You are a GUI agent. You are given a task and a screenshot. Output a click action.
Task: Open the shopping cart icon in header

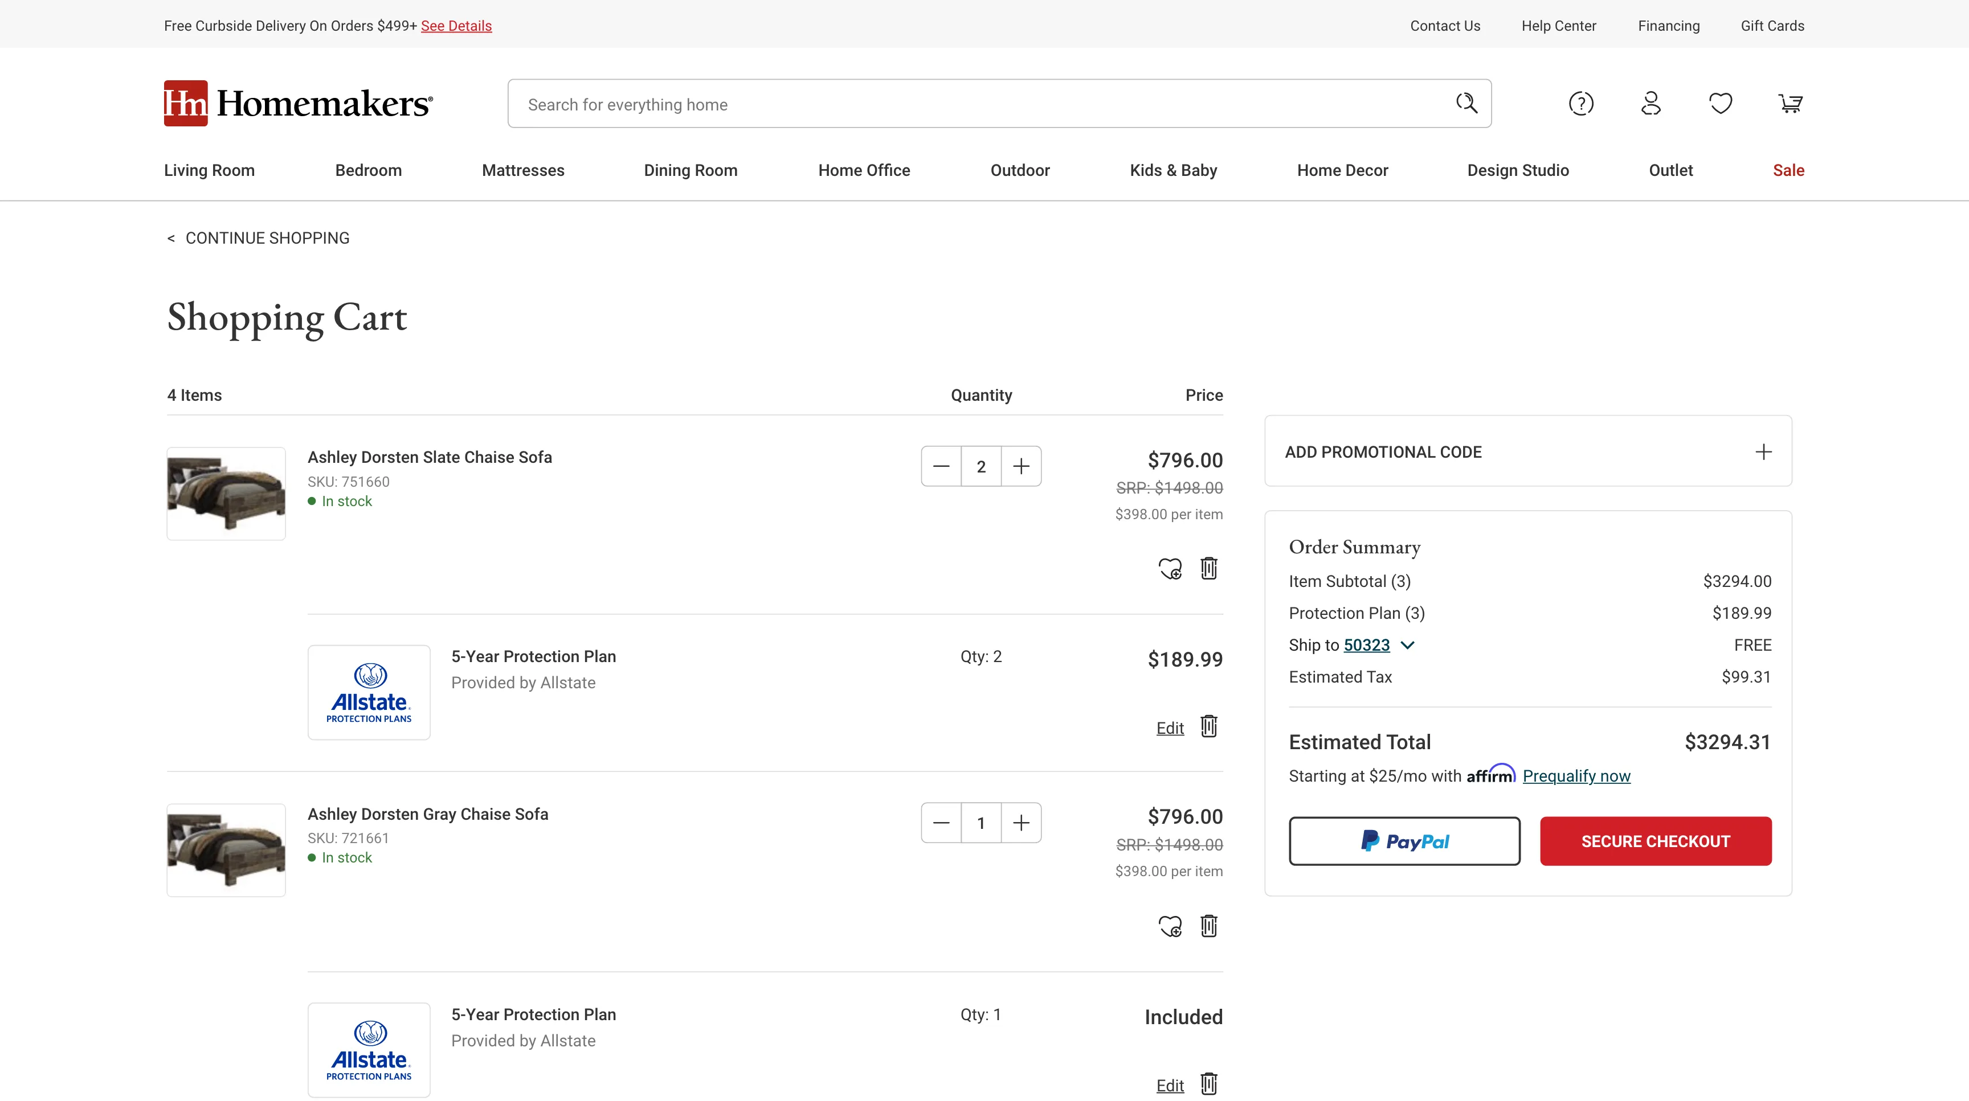coord(1790,103)
